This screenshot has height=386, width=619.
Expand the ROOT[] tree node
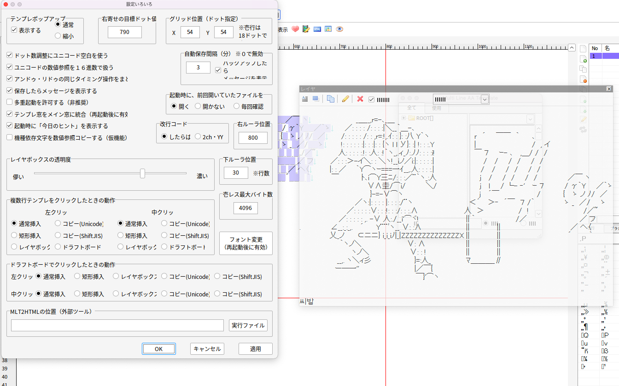click(404, 118)
